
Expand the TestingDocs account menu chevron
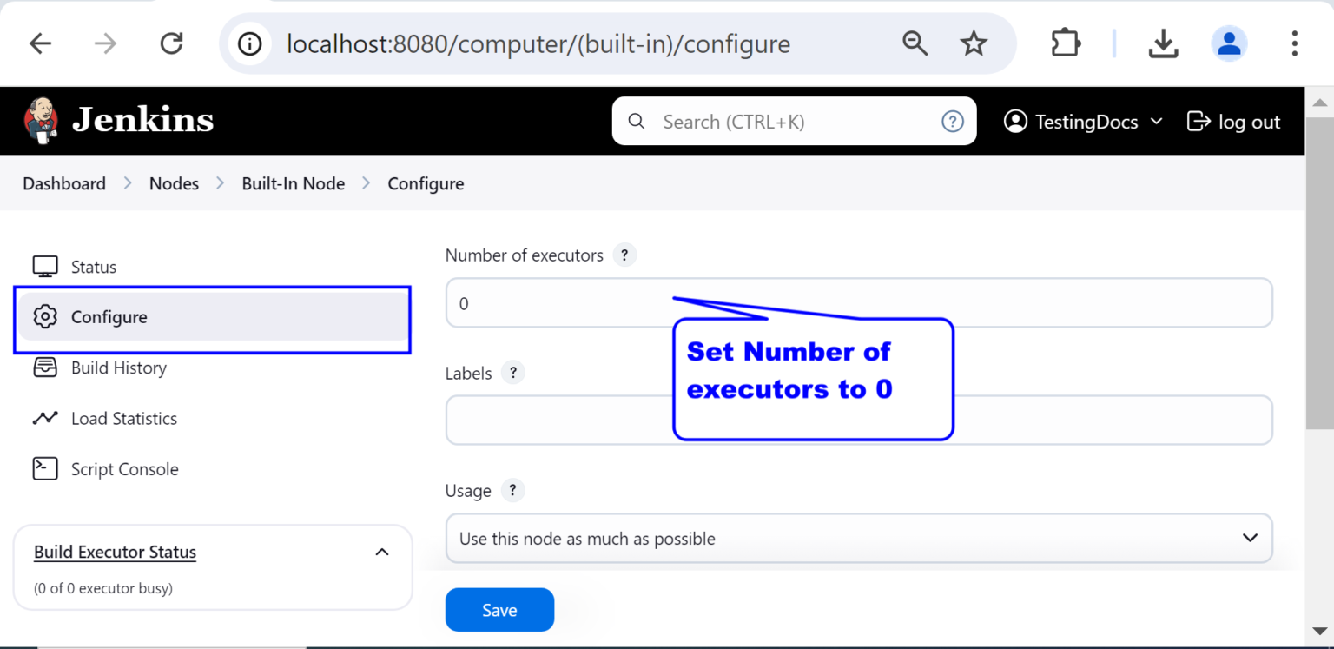click(x=1158, y=122)
